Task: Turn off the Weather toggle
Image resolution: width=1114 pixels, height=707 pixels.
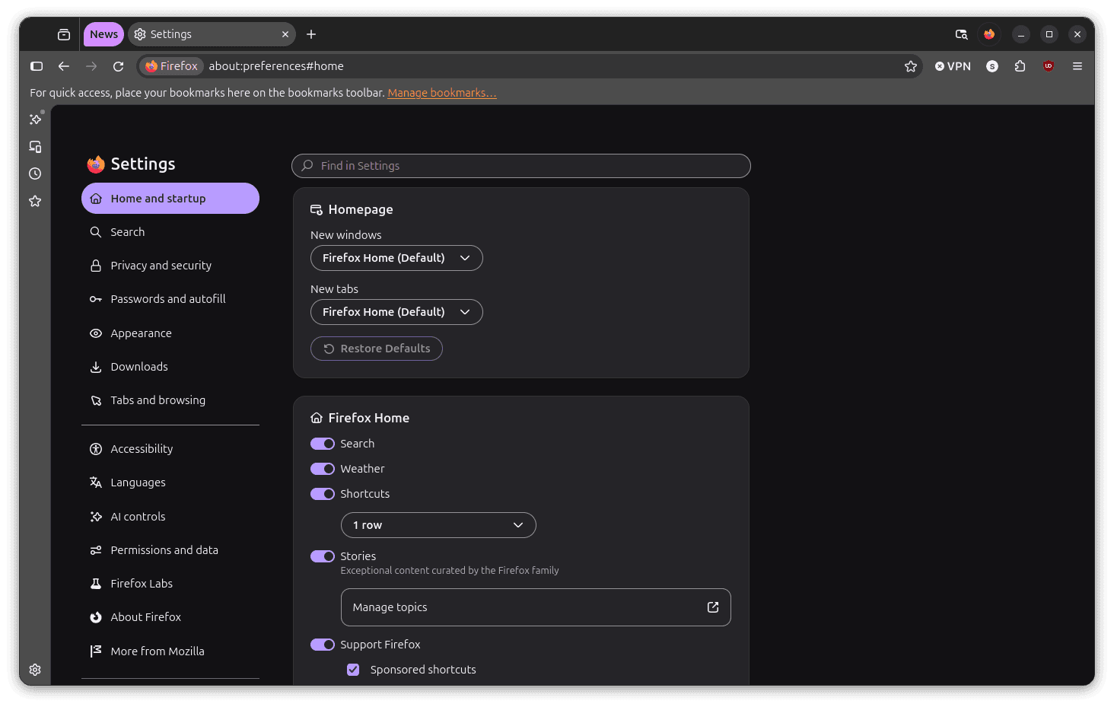Action: click(323, 469)
